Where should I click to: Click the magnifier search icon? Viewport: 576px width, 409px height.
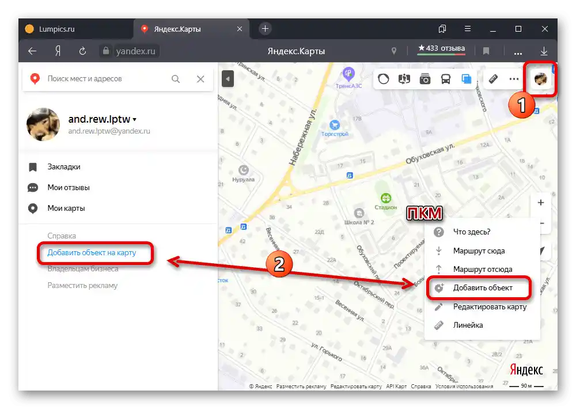pyautogui.click(x=176, y=79)
